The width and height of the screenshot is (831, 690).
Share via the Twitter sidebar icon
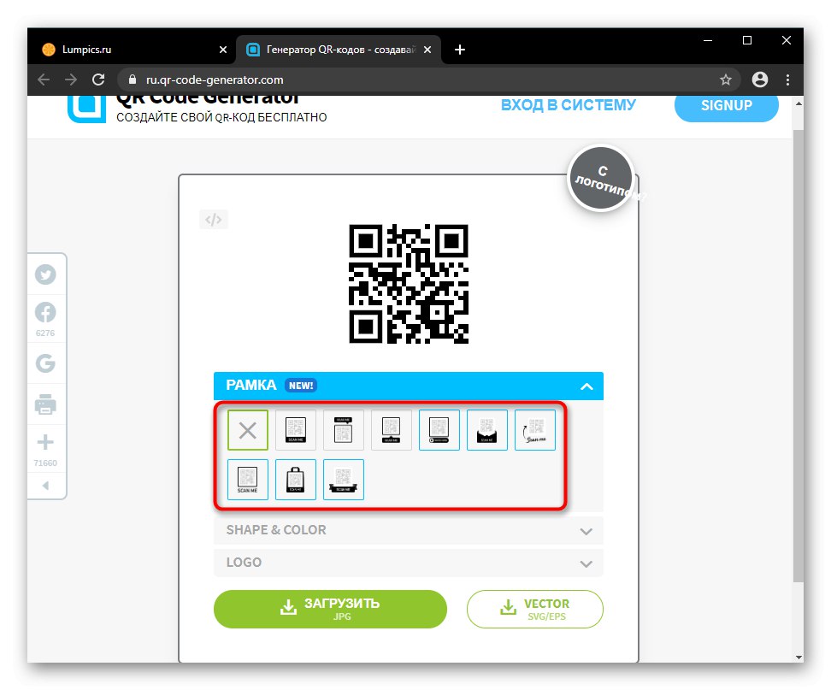click(x=45, y=274)
